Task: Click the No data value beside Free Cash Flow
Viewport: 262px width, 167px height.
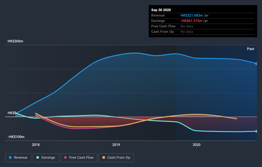Action: (187, 26)
